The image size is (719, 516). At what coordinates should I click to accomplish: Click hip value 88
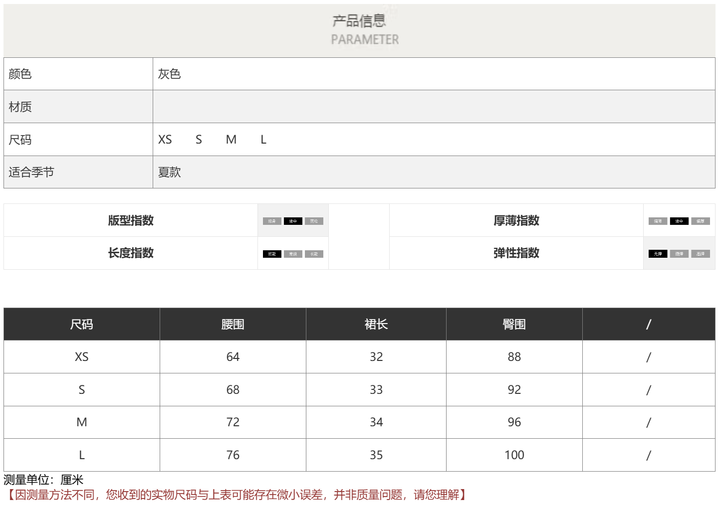coord(514,357)
